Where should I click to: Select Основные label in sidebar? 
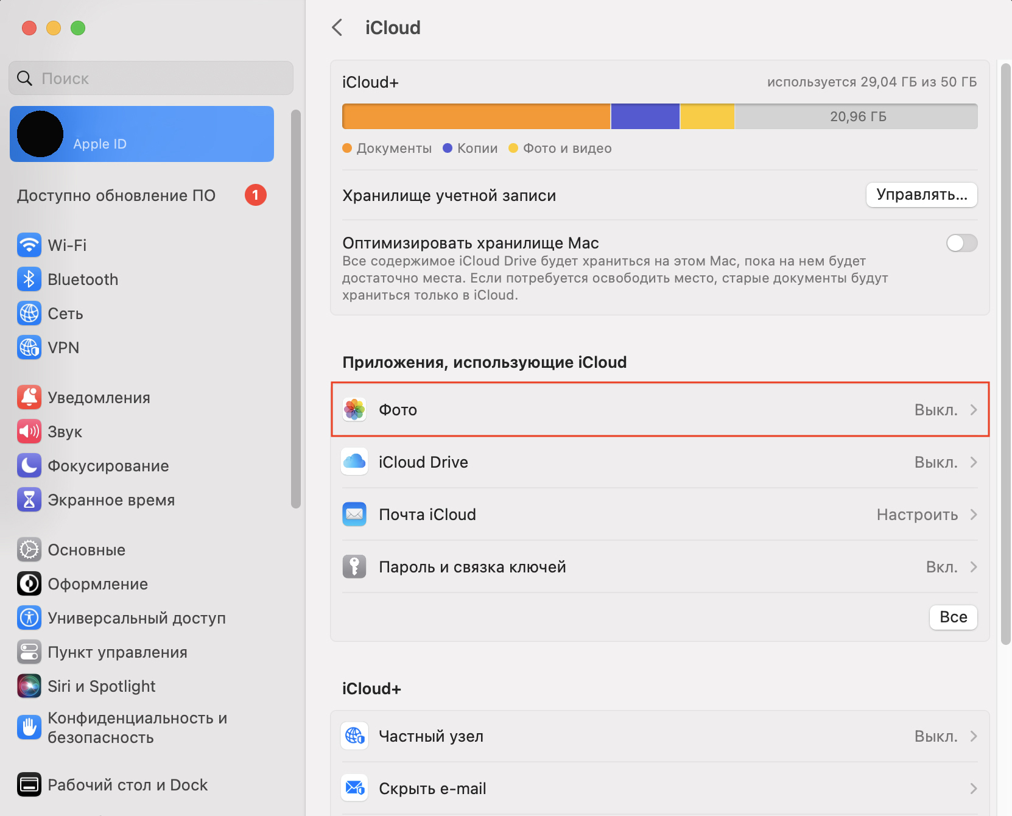tap(86, 550)
